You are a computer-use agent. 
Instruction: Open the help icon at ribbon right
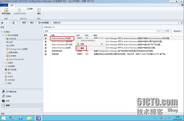click(182, 5)
